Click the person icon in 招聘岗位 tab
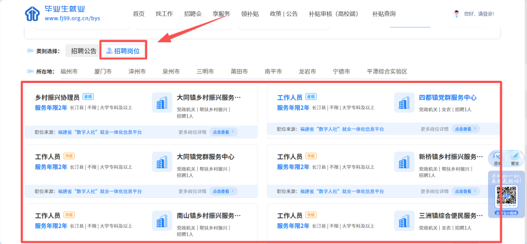The height and width of the screenshot is (244, 527). pos(109,51)
